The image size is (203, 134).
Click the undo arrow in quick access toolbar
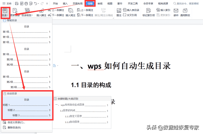(x=35, y=3)
